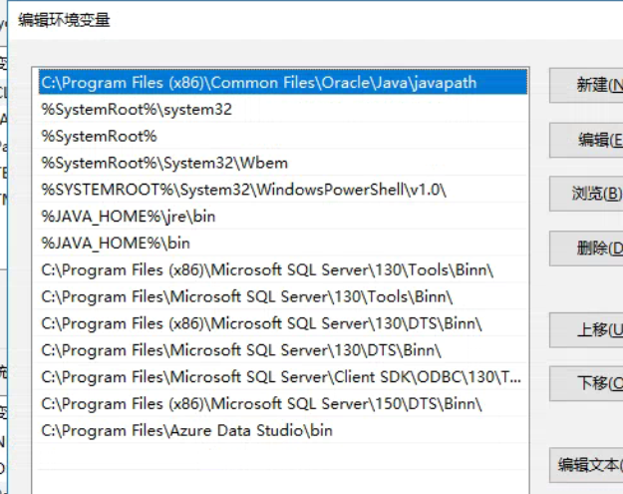Select the x86 SQL Server 130\Tools\Binn entry
Image resolution: width=623 pixels, height=494 pixels.
pyautogui.click(x=267, y=269)
